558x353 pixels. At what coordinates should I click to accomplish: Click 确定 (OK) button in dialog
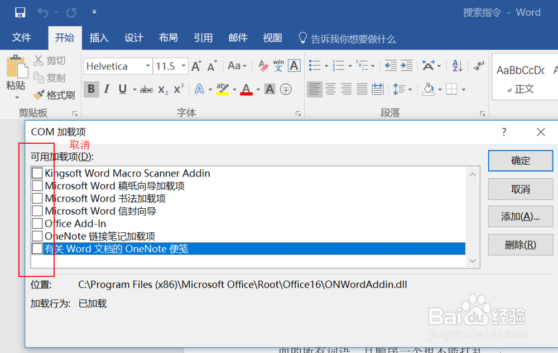click(520, 160)
